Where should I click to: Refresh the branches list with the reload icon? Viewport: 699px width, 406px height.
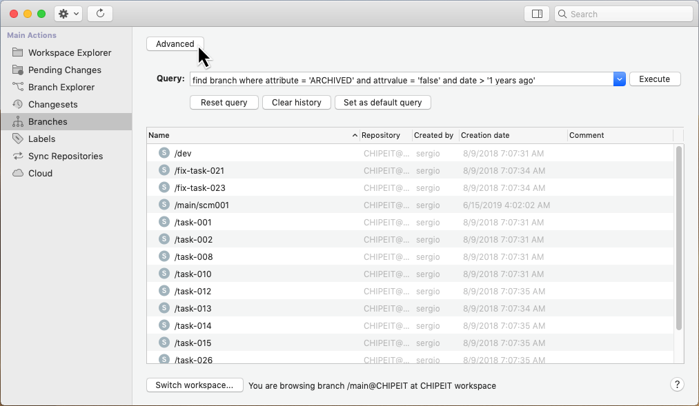(x=99, y=13)
